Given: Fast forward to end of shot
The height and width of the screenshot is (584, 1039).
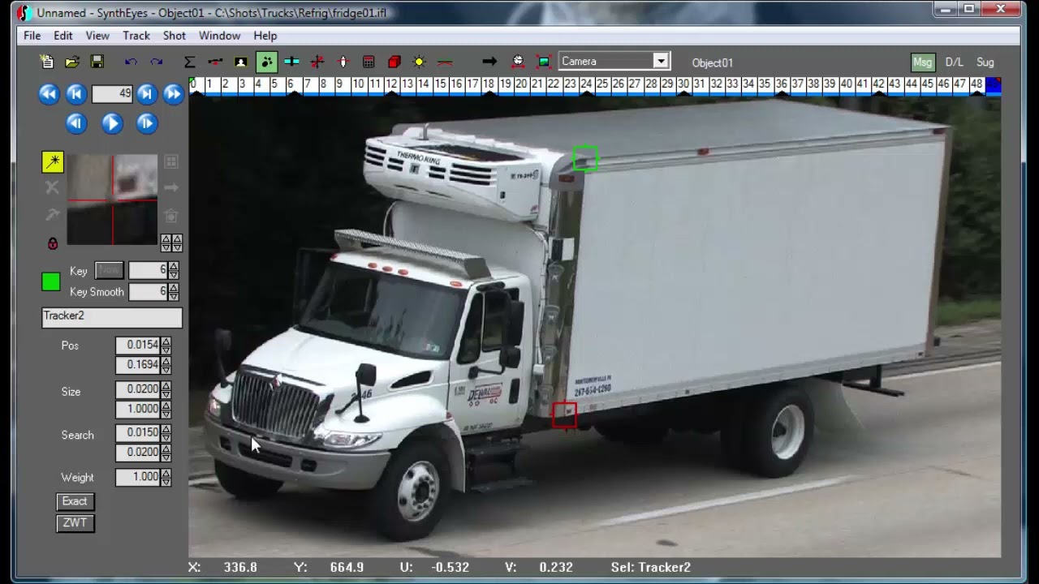Looking at the screenshot, I should [x=173, y=93].
